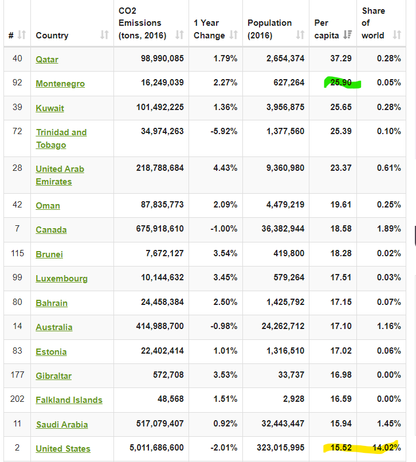Select United States per capita 15.52

tap(341, 448)
